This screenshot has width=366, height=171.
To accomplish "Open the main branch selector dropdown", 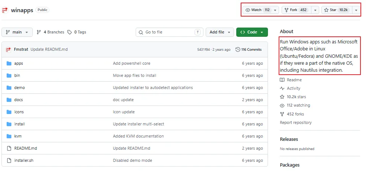I will (x=17, y=32).
